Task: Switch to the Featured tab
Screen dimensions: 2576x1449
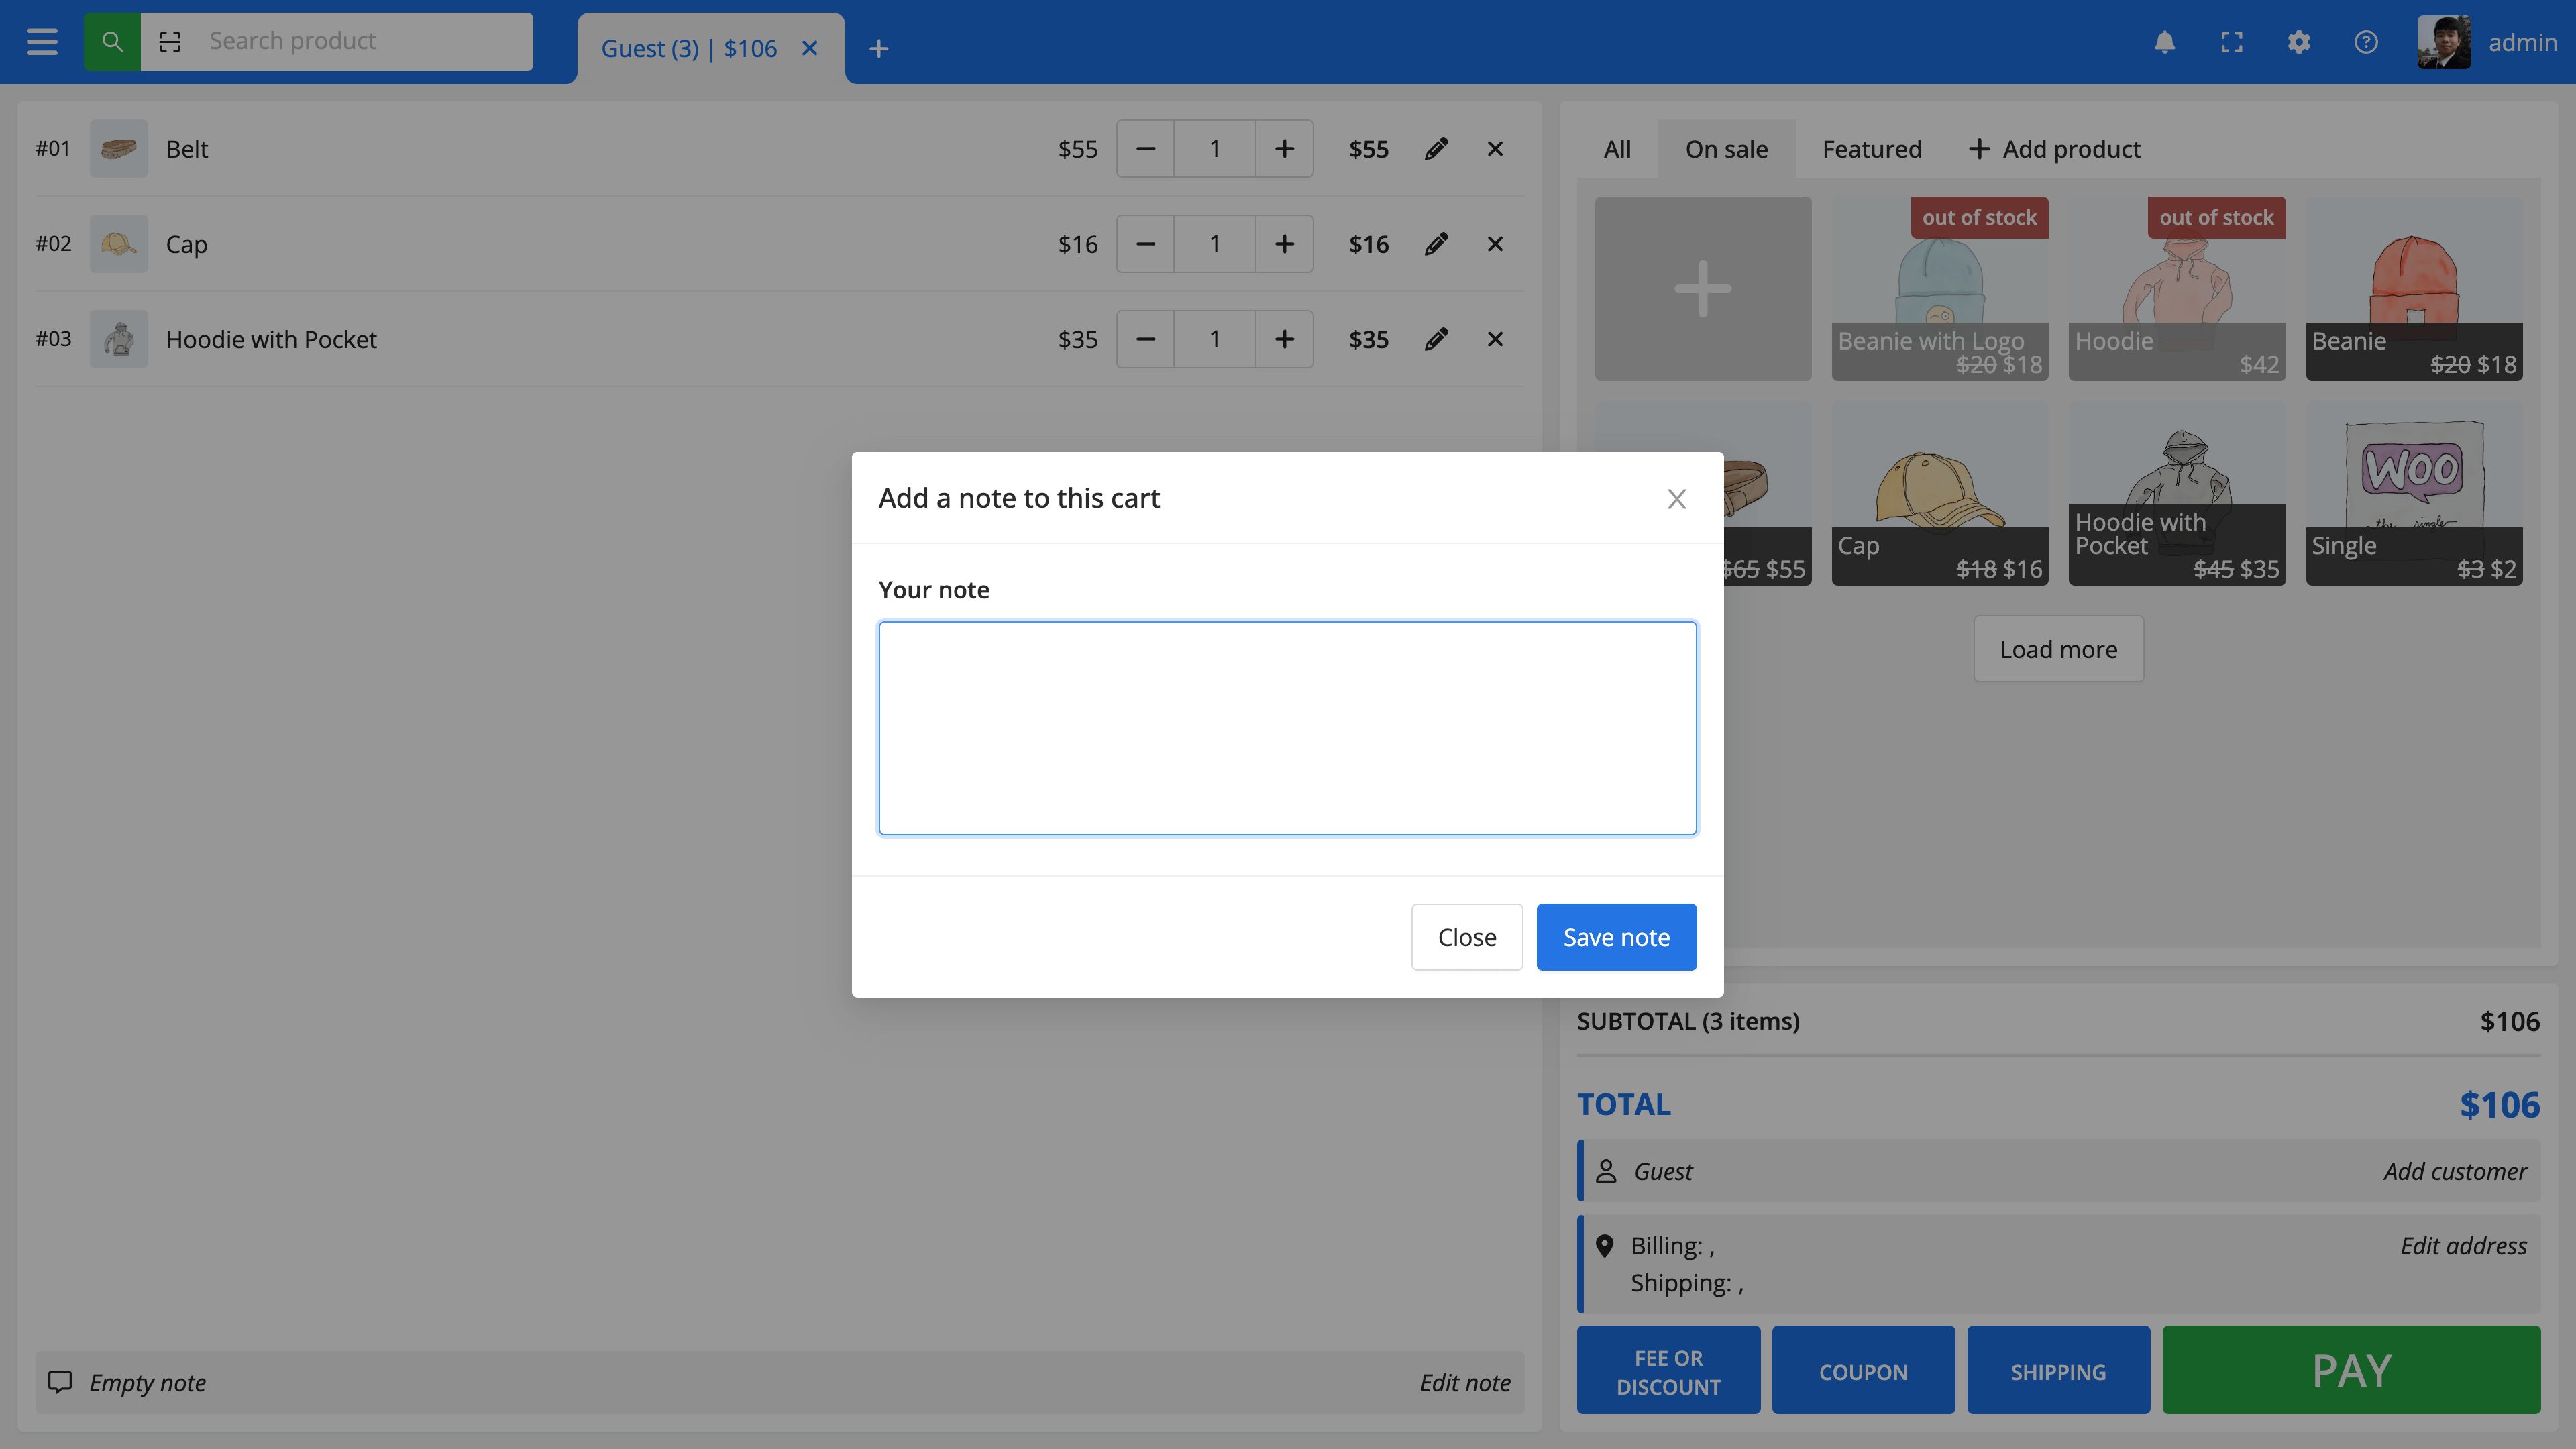Action: coord(1871,149)
